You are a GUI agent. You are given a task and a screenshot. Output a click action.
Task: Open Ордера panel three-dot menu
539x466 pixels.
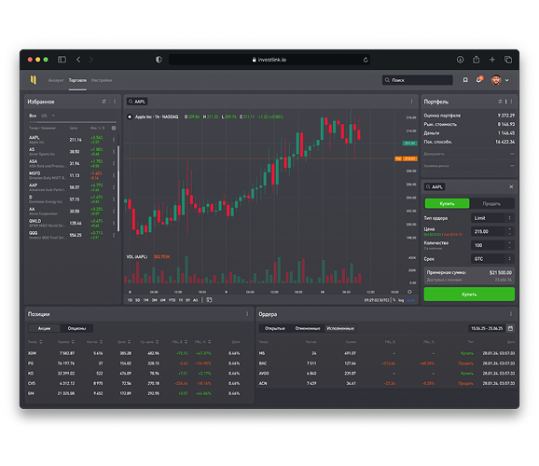511,314
